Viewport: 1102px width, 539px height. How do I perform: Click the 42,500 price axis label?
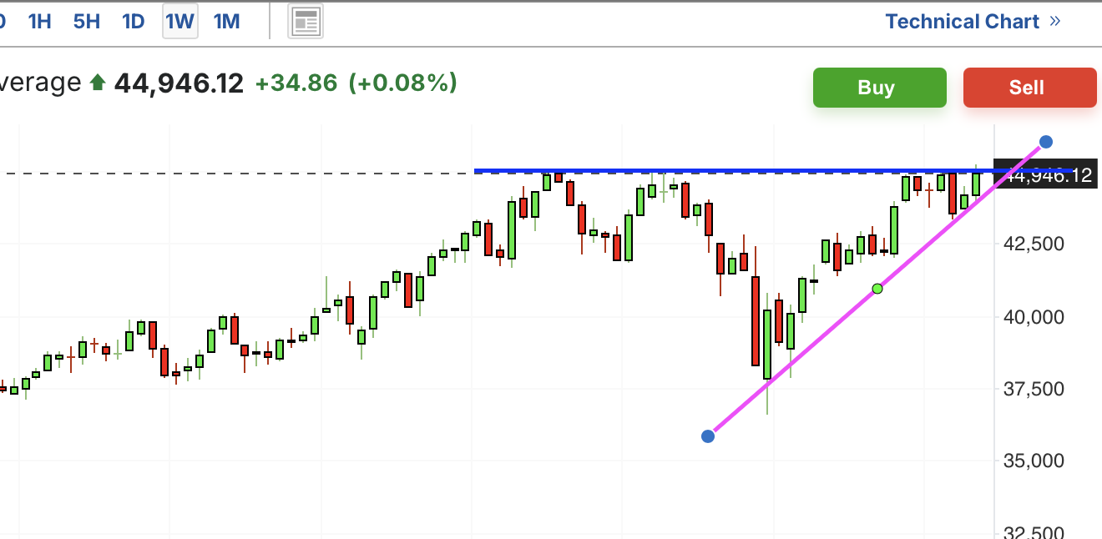coord(1035,244)
